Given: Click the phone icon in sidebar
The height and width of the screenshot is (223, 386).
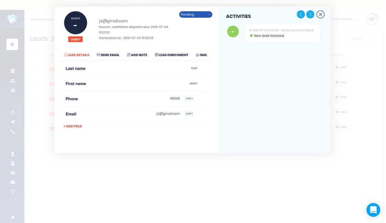Looking at the screenshot, I should click(13, 131).
